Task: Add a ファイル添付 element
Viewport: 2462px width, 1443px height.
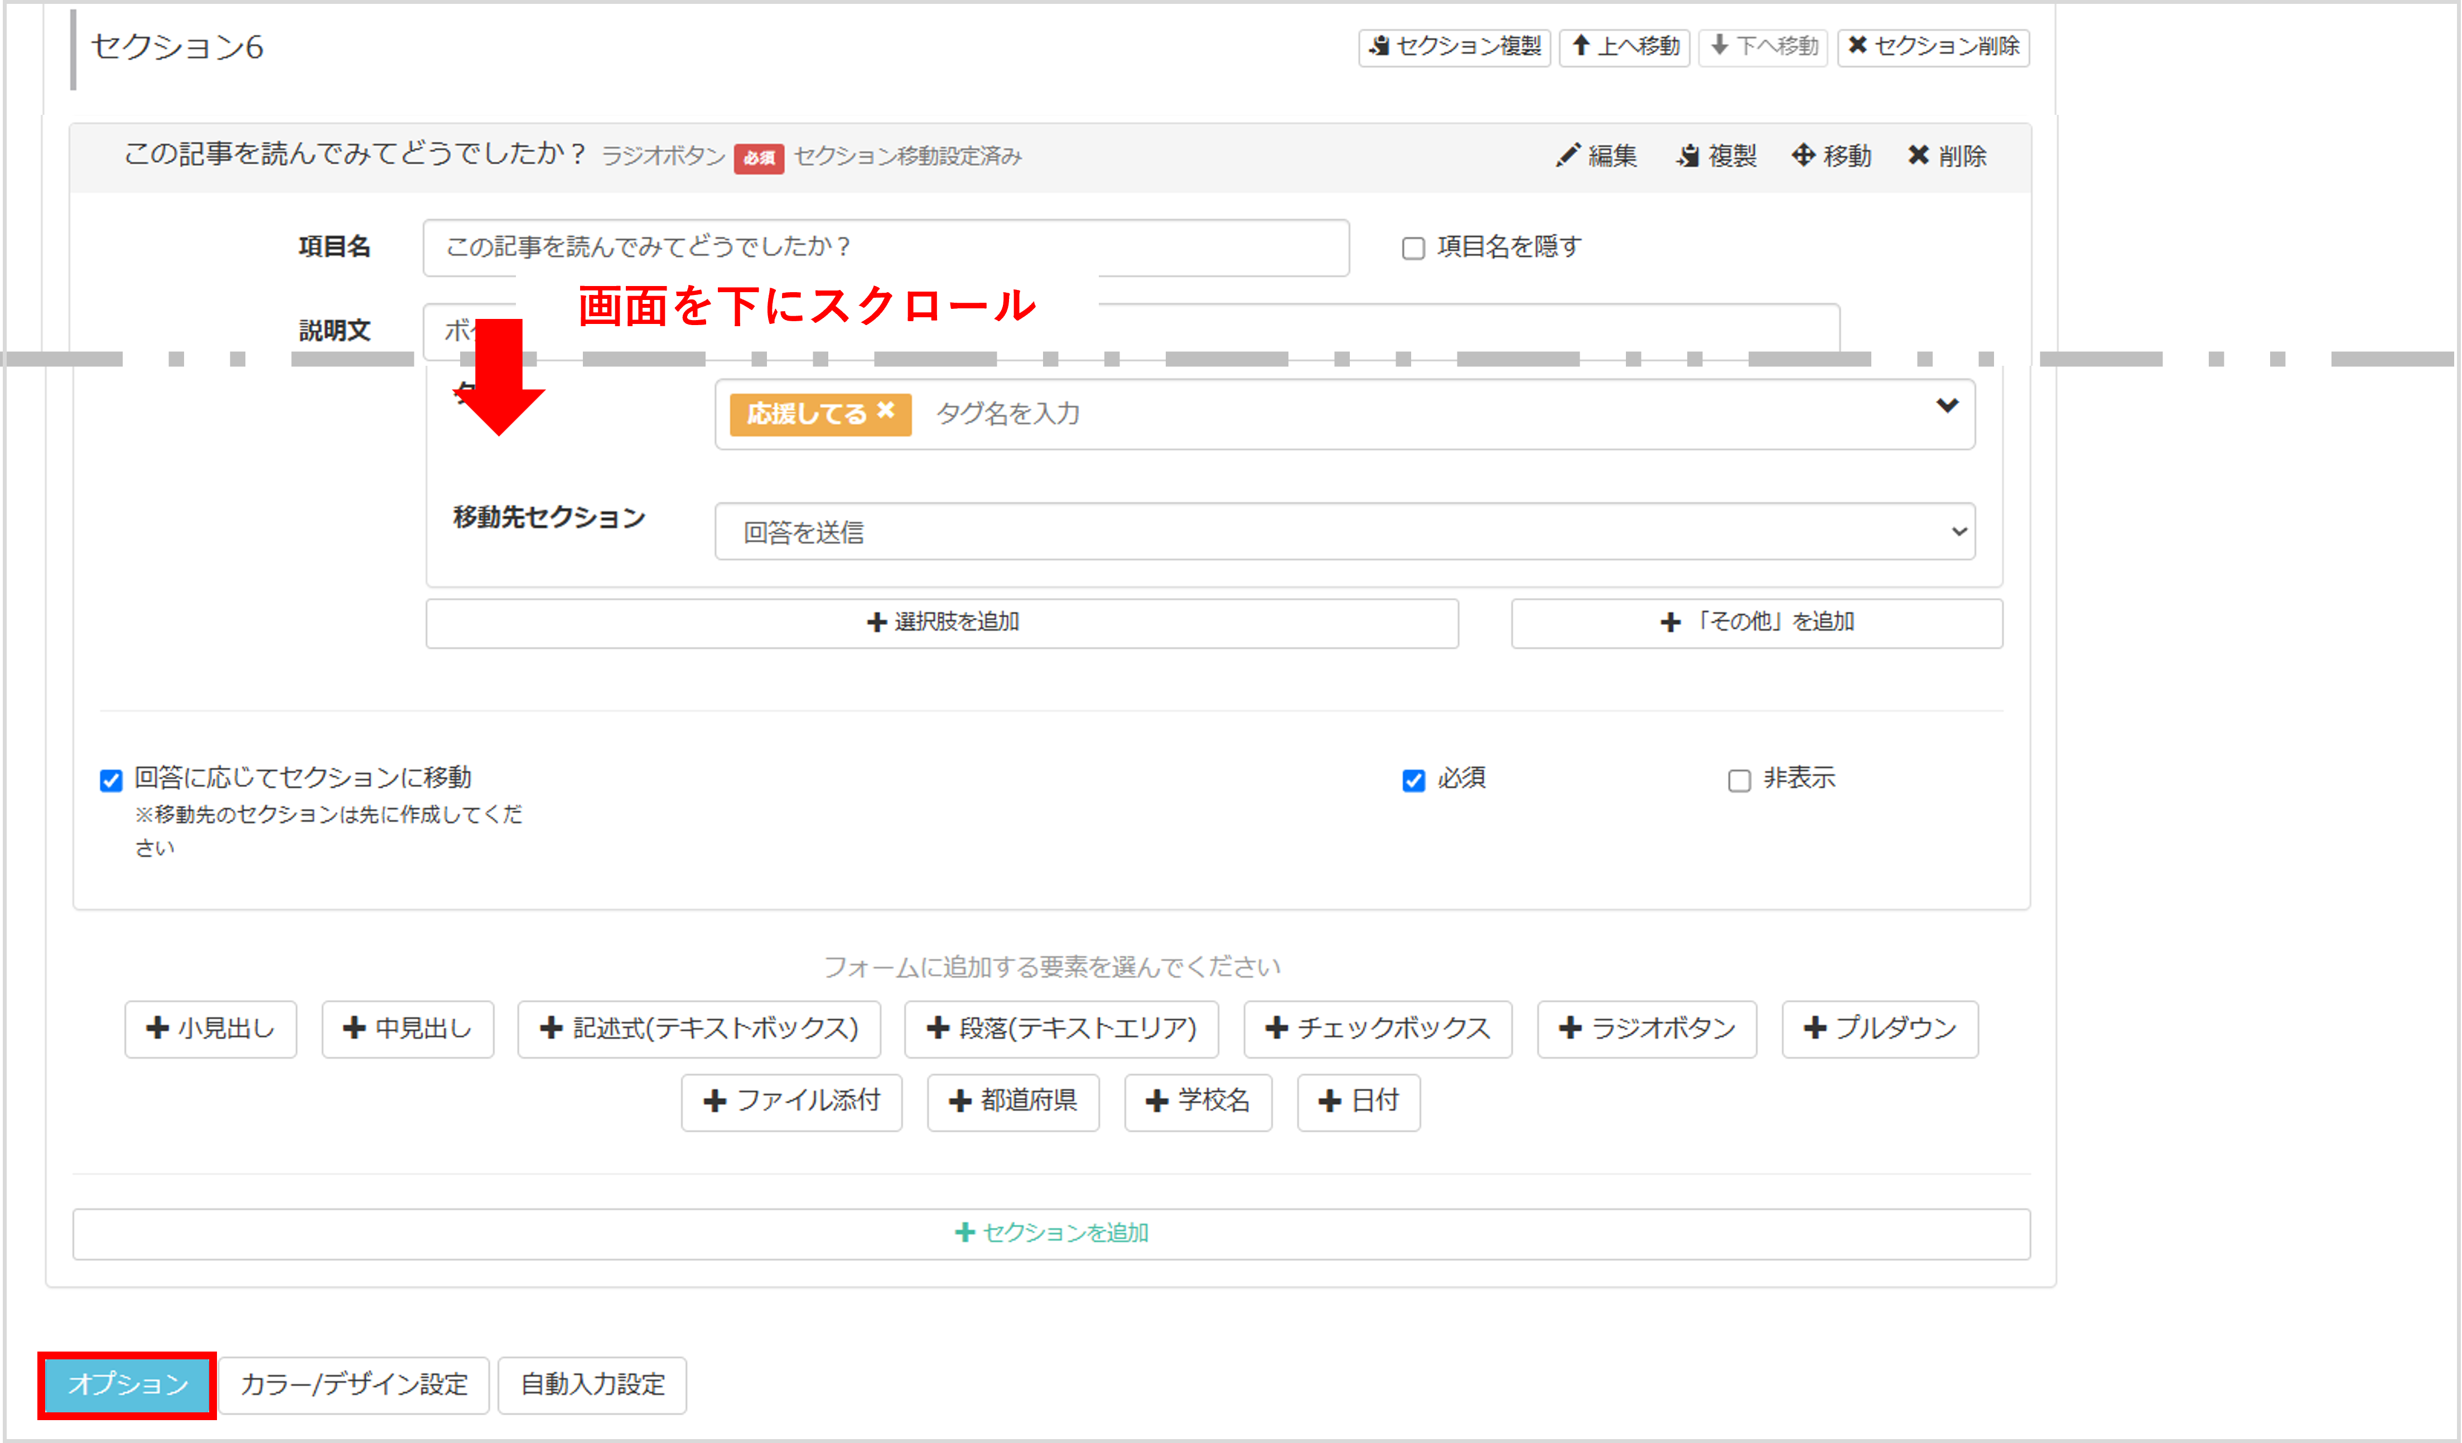Action: point(791,1102)
